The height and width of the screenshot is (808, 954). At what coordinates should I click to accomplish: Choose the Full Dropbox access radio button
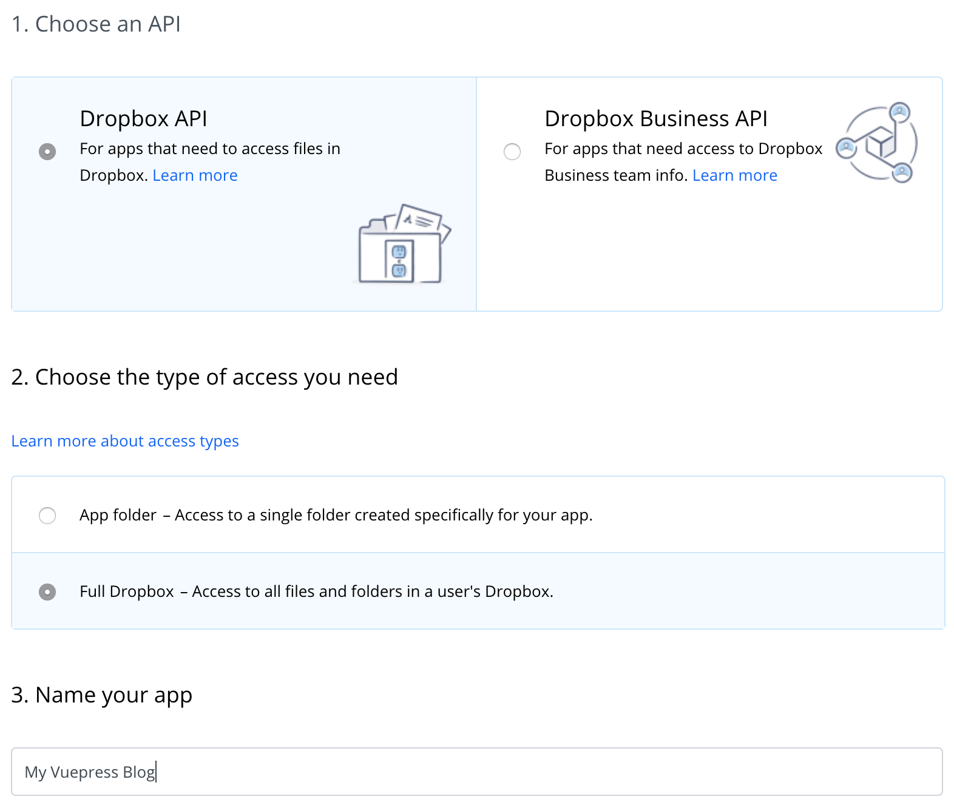[47, 591]
